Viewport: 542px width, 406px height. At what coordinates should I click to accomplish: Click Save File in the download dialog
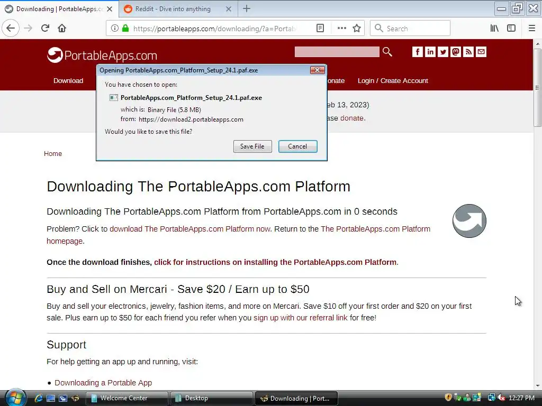coord(252,146)
